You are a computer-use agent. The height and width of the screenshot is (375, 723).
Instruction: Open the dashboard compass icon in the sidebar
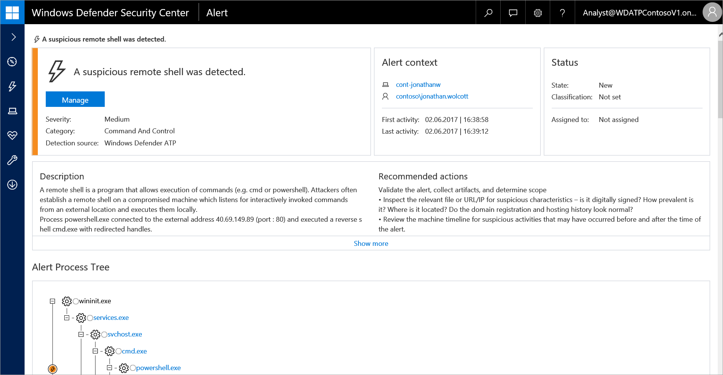point(12,62)
